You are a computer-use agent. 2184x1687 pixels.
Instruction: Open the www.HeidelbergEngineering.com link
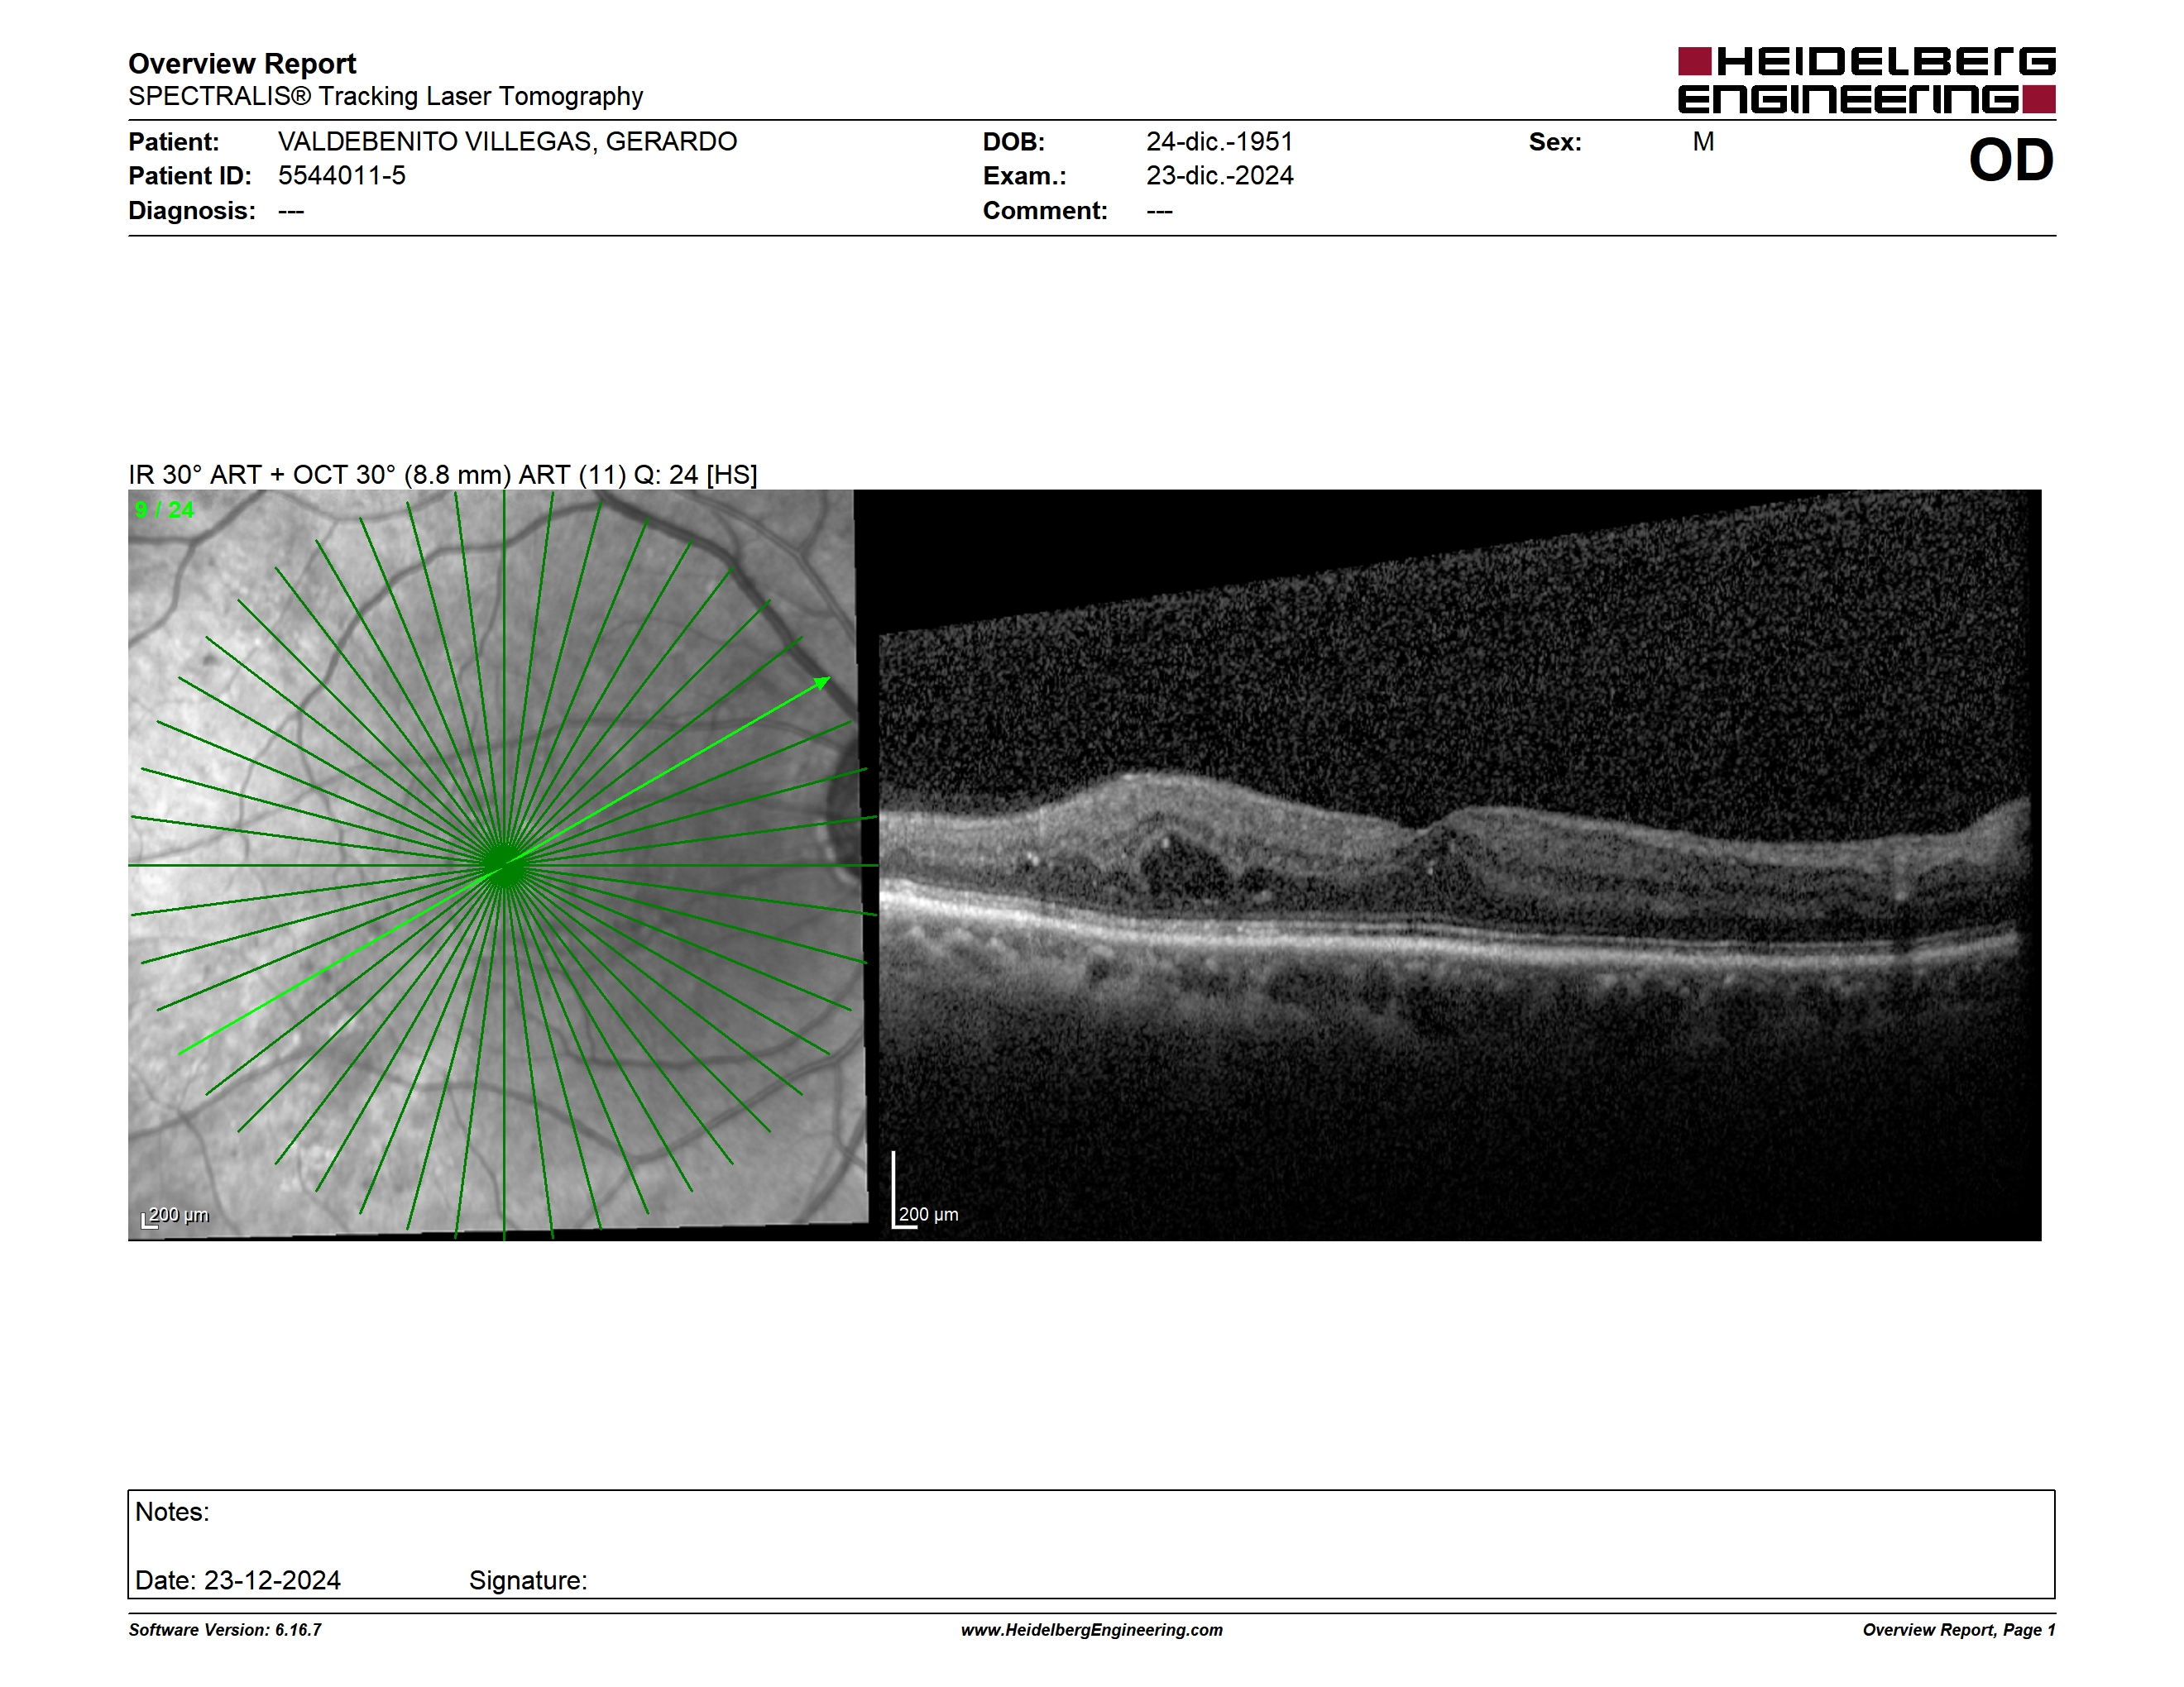point(1092,1630)
